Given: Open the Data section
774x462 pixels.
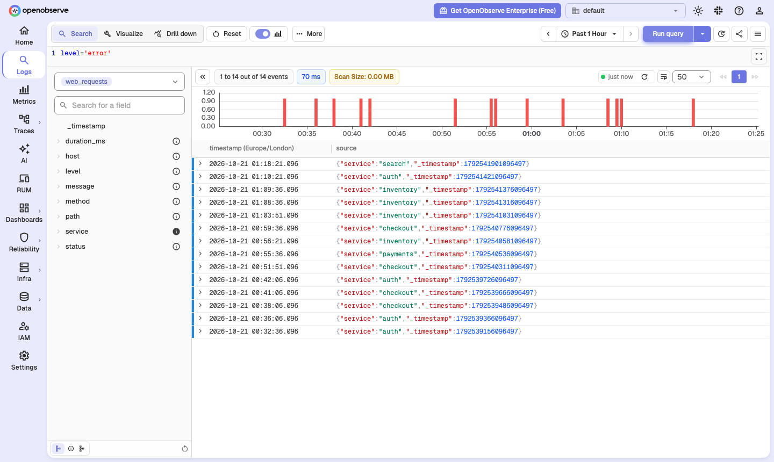Looking at the screenshot, I should 24,301.
